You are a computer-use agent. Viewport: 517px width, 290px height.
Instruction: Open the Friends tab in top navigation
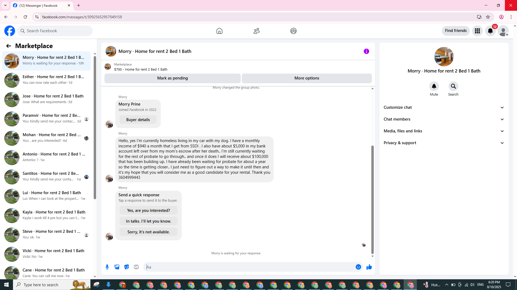[256, 31]
